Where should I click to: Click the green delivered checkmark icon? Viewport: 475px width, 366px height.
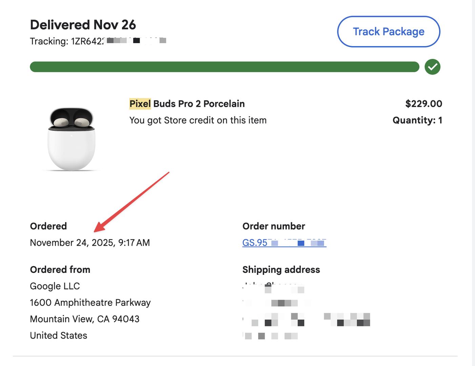click(x=432, y=67)
